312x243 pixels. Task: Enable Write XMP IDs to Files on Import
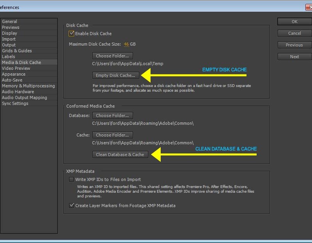tap(71, 179)
